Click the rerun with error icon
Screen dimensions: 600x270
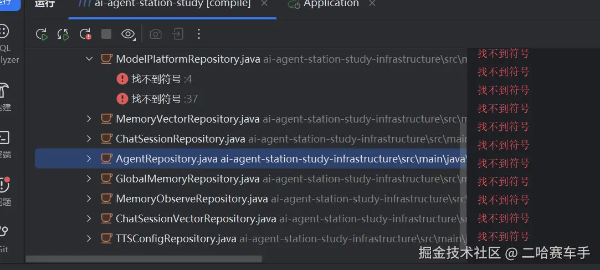pyautogui.click(x=85, y=34)
